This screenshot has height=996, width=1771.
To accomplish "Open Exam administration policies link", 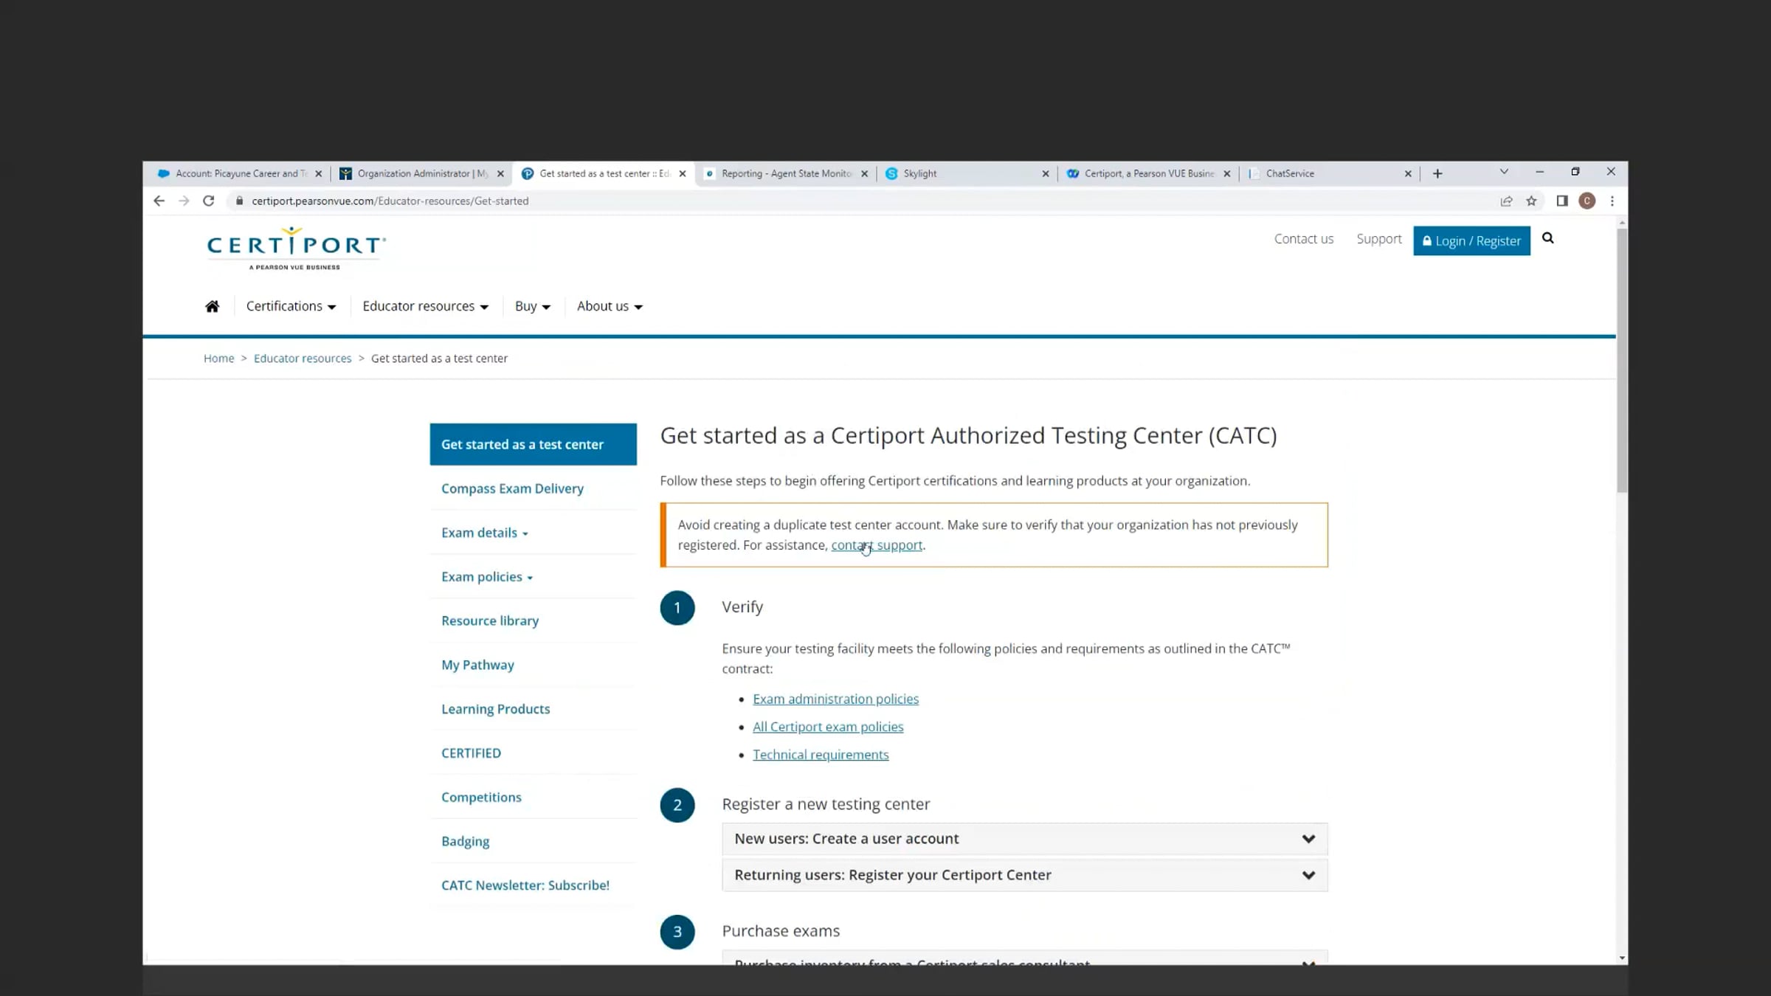I will [835, 699].
